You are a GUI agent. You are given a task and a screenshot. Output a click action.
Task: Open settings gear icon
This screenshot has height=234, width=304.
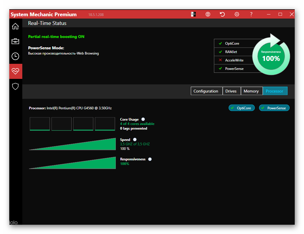tap(237, 14)
